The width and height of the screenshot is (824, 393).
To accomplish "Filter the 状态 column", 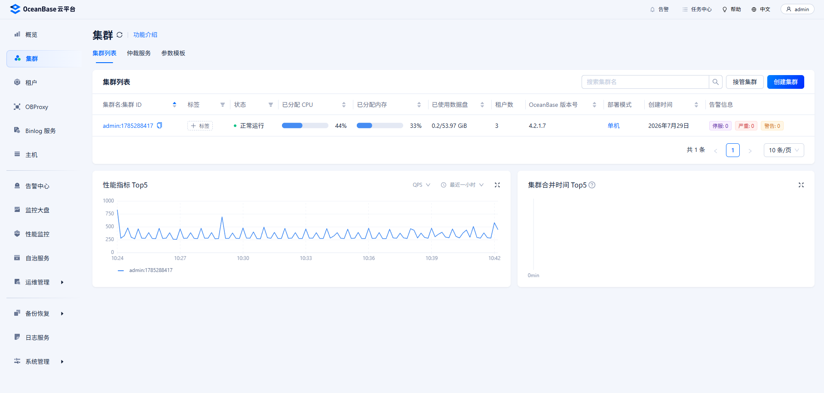I will (271, 105).
